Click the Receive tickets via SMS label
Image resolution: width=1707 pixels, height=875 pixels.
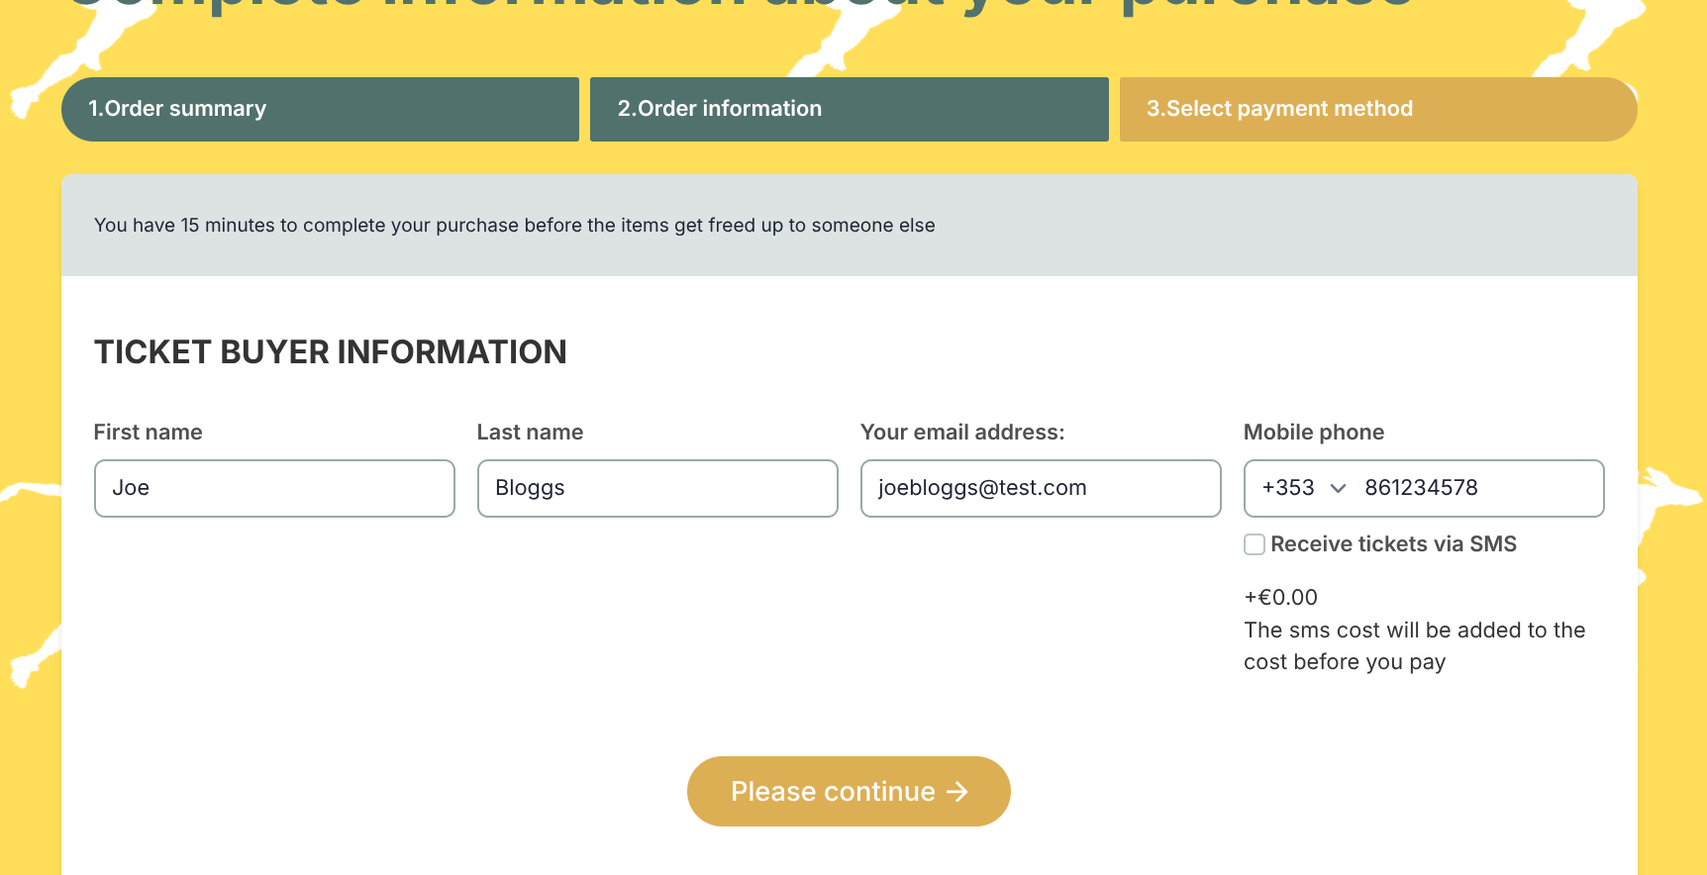pyautogui.click(x=1393, y=544)
